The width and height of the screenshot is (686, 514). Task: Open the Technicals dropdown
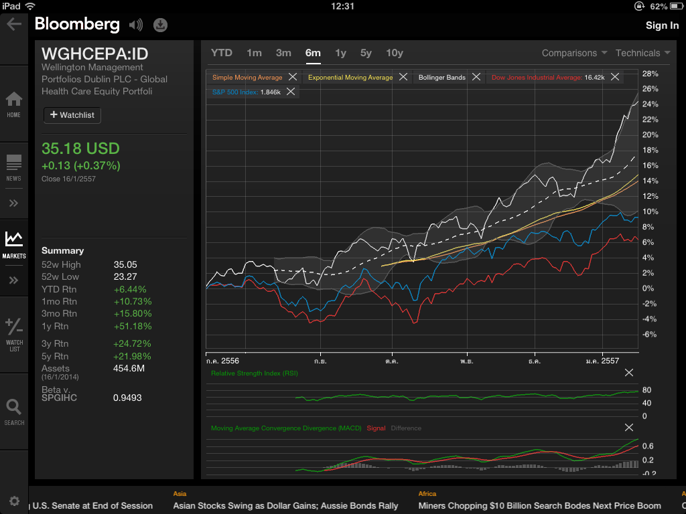point(642,53)
